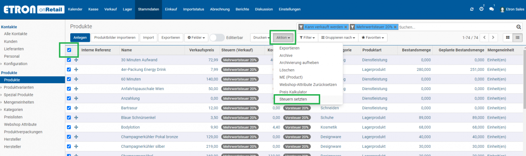The image size is (526, 156).
Task: Open the product '4er-Packung Energy Drink'
Action: pyautogui.click(x=143, y=70)
